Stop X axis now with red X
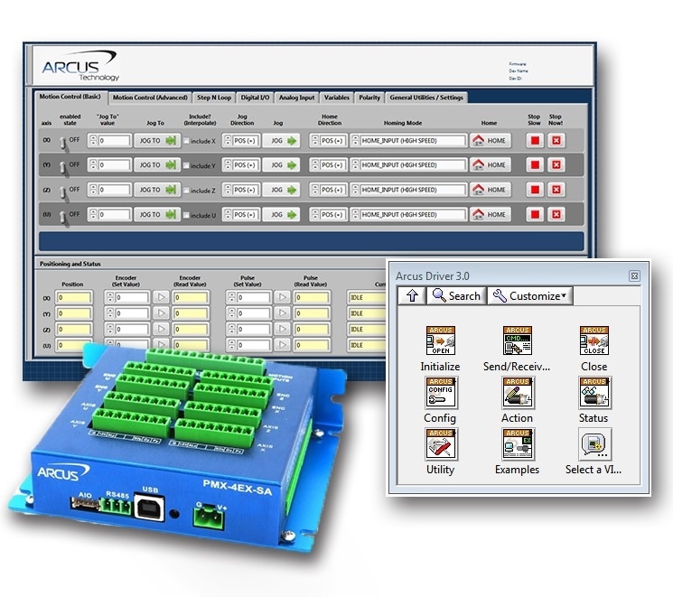Image resolution: width=673 pixels, height=597 pixels. pyautogui.click(x=556, y=140)
